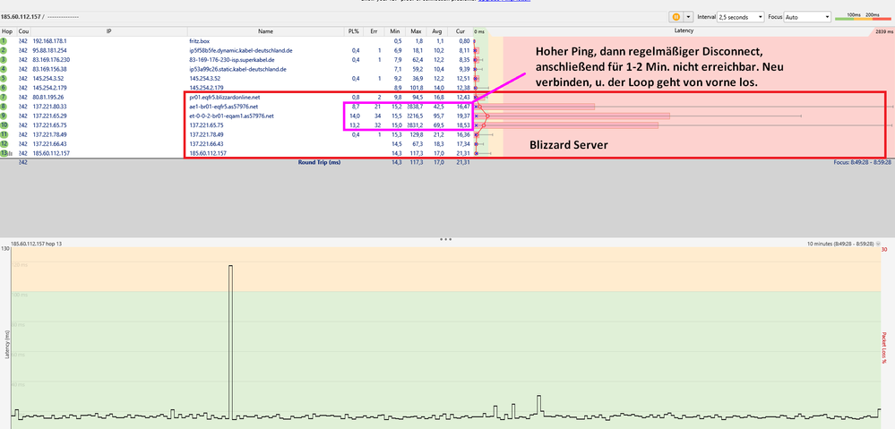Click the green hop 7 circle
The image size is (895, 429).
click(x=4, y=97)
